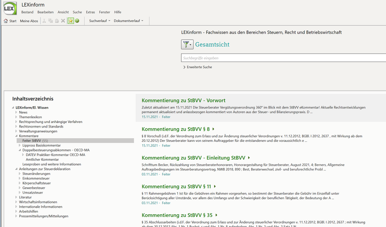Image resolution: width=386 pixels, height=227 pixels.
Task: Open the Extras menu
Action: tap(90, 12)
